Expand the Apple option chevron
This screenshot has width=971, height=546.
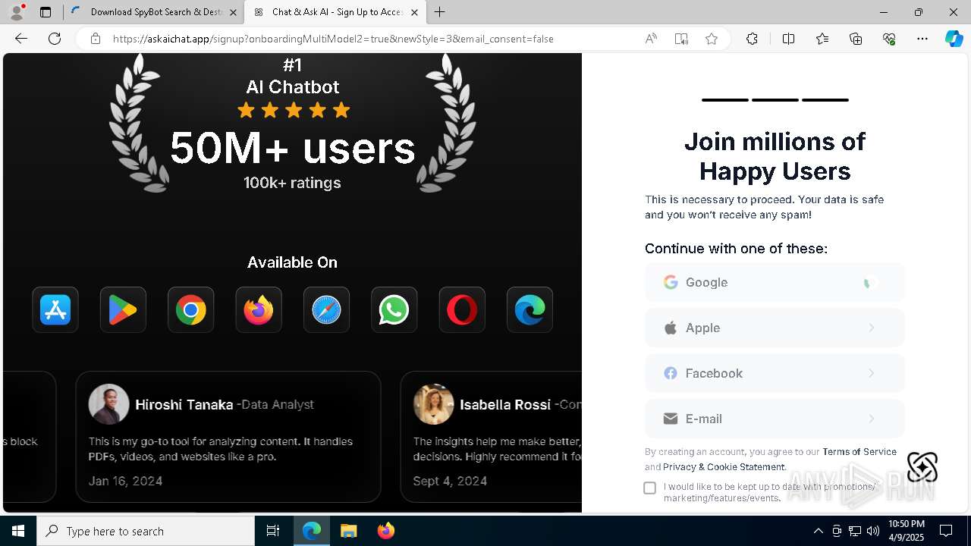pyautogui.click(x=872, y=328)
